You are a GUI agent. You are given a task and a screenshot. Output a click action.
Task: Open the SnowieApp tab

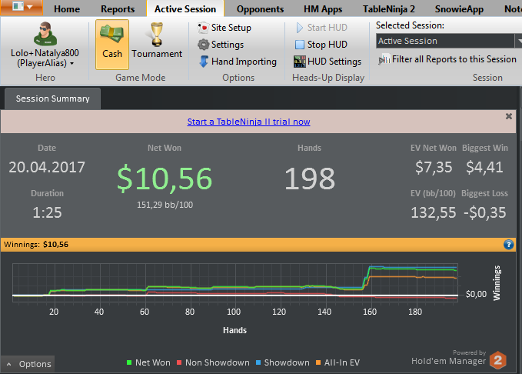tap(459, 9)
